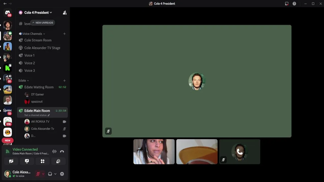The height and width of the screenshot is (182, 324).
Task: Open user settings gear
Action: (62, 174)
